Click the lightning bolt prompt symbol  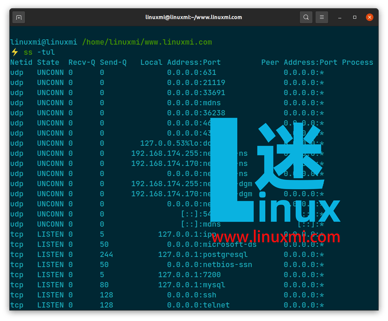pyautogui.click(x=15, y=52)
